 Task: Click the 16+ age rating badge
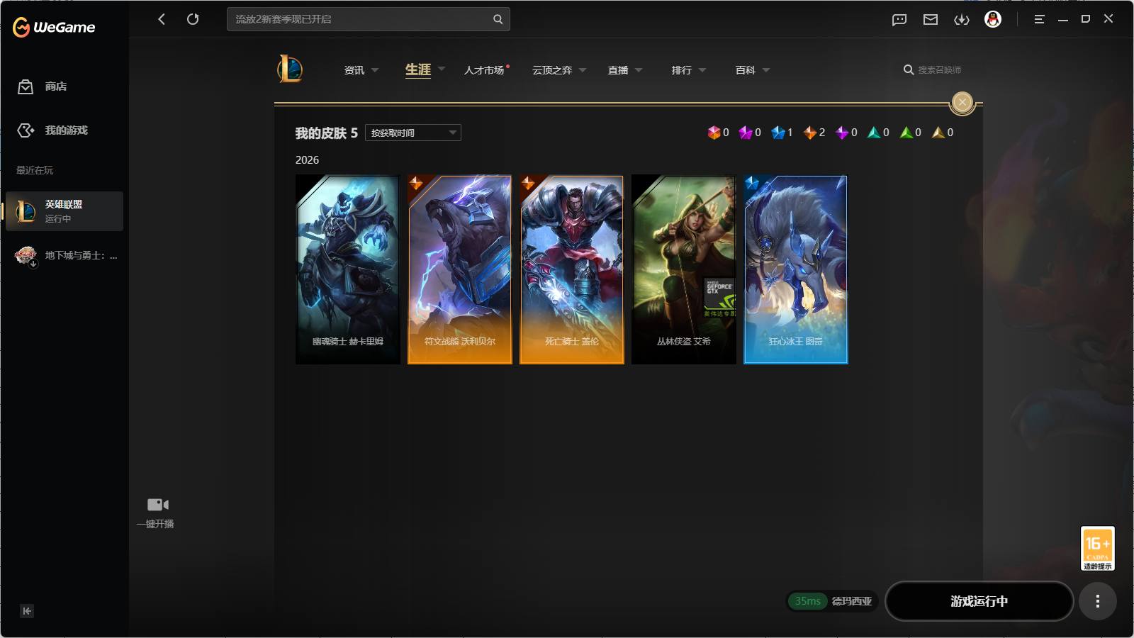(x=1098, y=549)
